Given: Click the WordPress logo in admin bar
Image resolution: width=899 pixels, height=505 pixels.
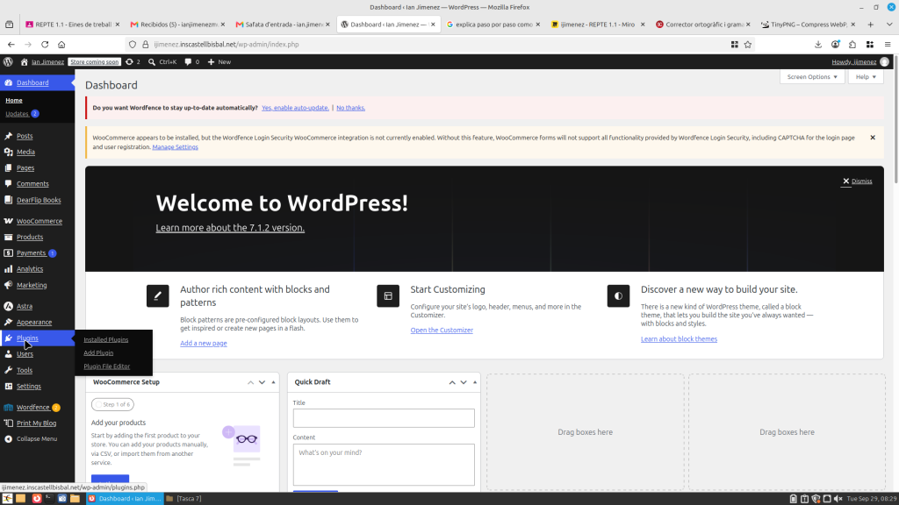Looking at the screenshot, I should tap(8, 62).
